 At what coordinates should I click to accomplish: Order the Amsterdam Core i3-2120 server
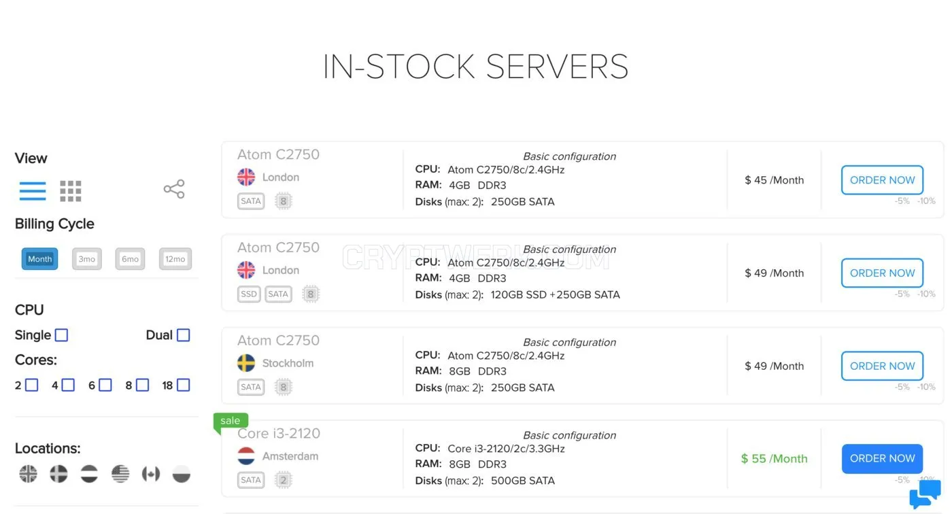882,459
